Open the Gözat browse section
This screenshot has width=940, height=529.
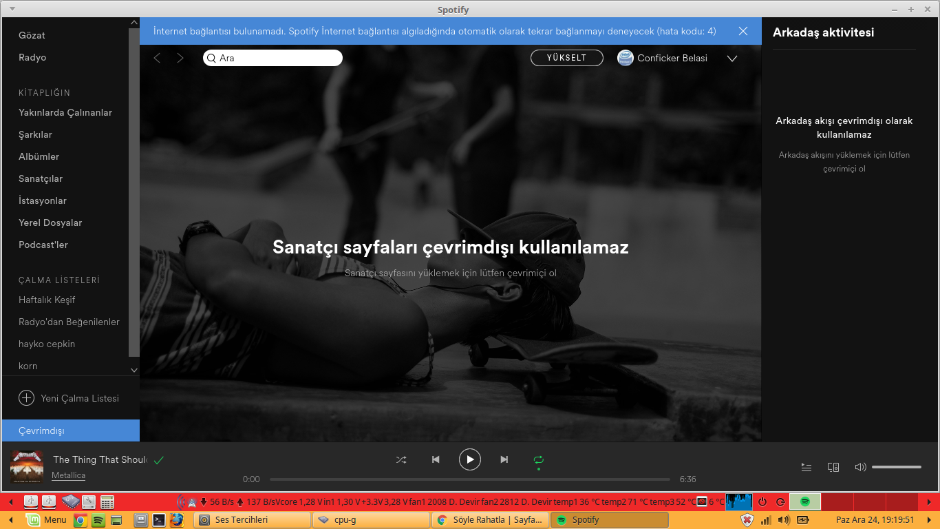coord(32,35)
